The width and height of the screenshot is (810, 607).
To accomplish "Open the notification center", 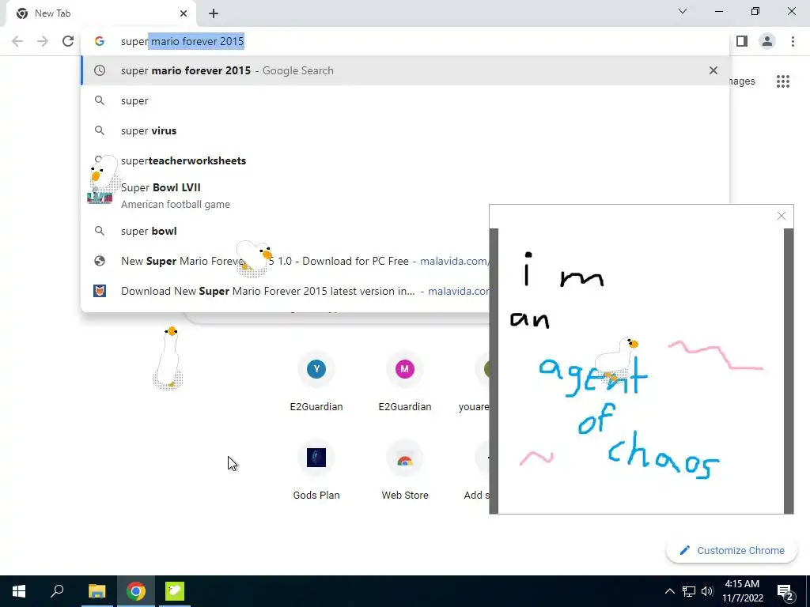I will coord(785,591).
